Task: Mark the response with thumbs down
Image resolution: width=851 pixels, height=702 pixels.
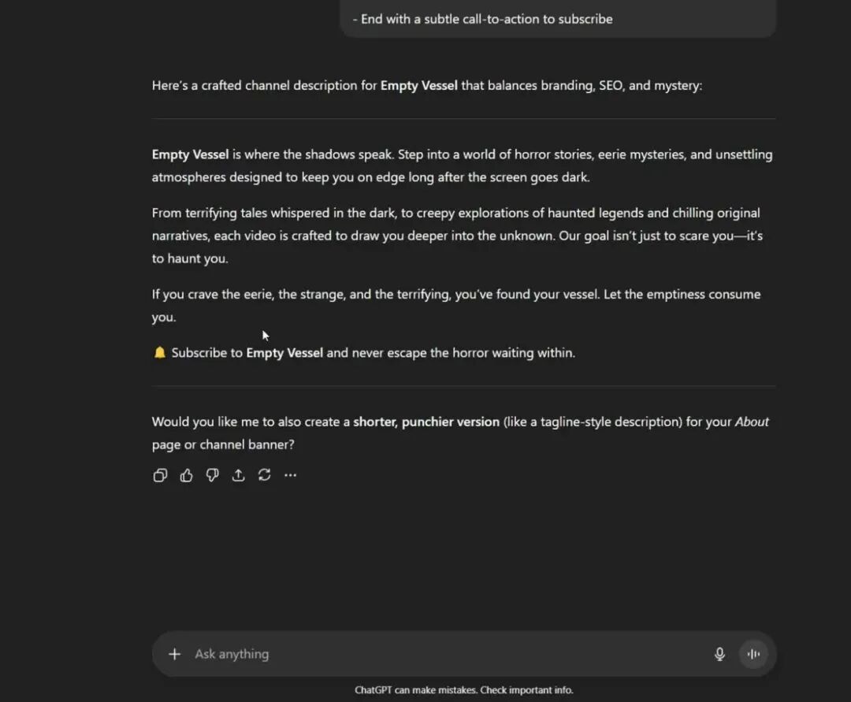Action: (212, 475)
